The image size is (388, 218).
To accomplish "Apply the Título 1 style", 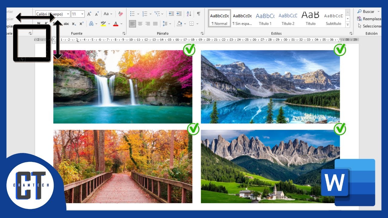I will coord(265,18).
